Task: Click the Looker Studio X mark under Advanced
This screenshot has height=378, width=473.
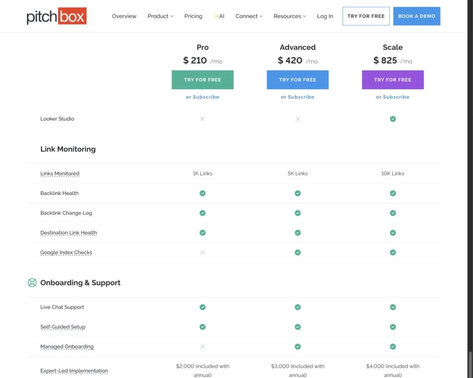Action: (x=298, y=119)
